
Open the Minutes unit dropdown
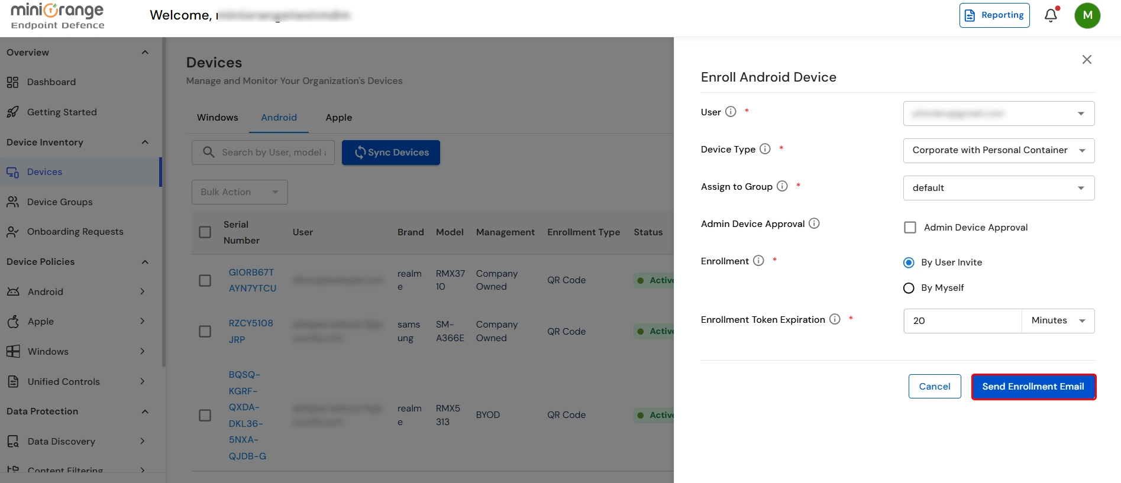(1058, 320)
